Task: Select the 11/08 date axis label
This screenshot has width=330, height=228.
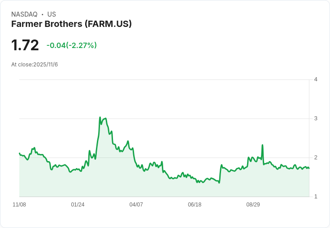Action: (x=19, y=205)
